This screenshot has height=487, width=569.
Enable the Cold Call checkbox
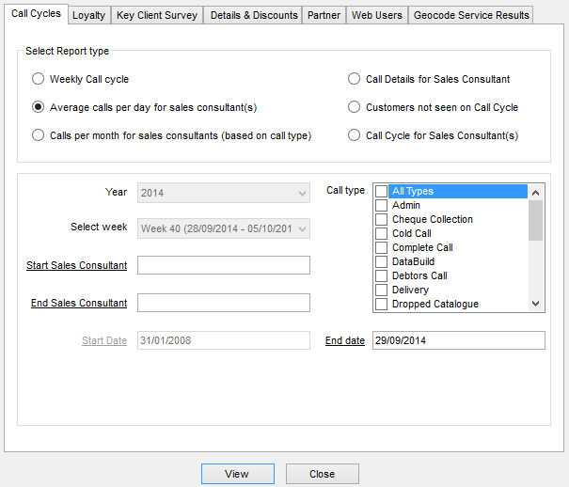(381, 234)
